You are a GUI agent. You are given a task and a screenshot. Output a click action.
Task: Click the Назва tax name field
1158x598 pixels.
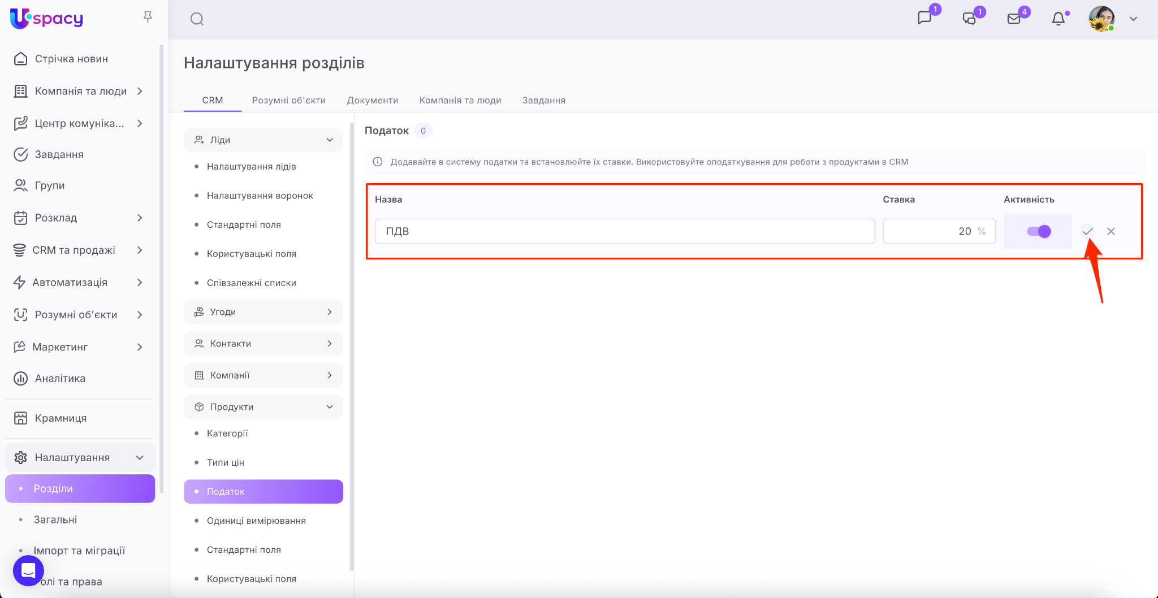[x=624, y=231]
